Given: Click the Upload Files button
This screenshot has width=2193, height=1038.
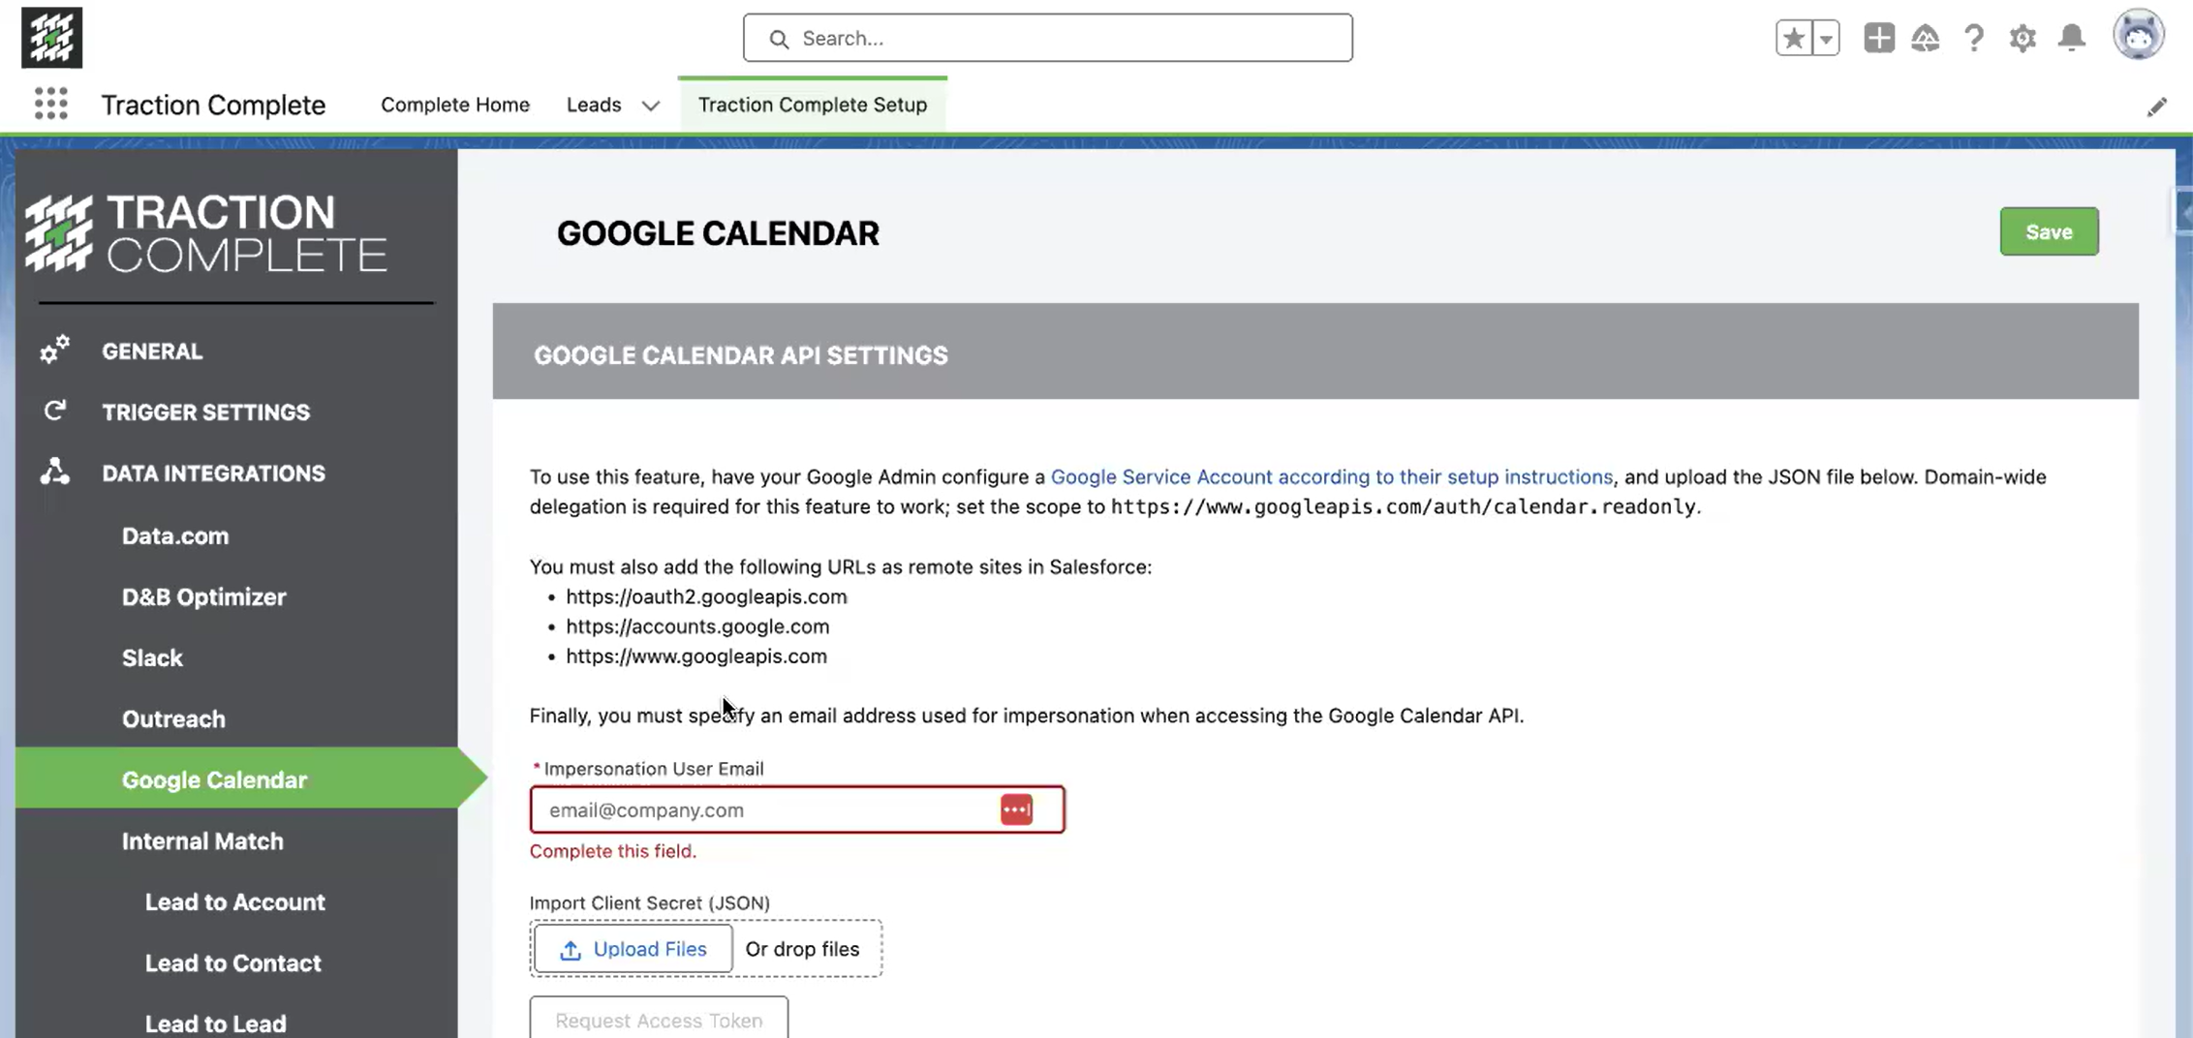Looking at the screenshot, I should point(633,949).
